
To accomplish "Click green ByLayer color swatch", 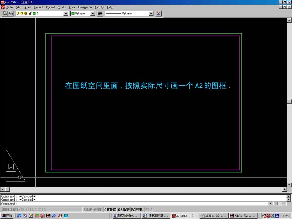I will pos(73,13).
